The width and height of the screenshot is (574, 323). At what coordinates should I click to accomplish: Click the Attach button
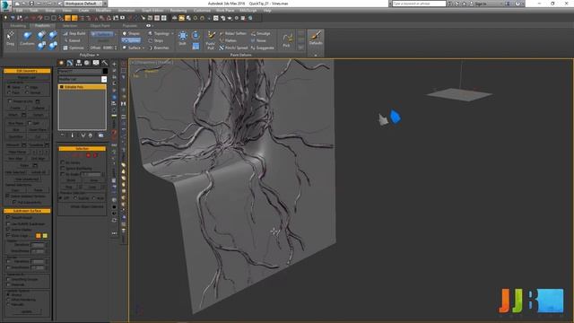(x=13, y=115)
